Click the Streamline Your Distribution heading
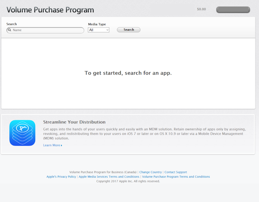259x202 pixels. pos(74,122)
